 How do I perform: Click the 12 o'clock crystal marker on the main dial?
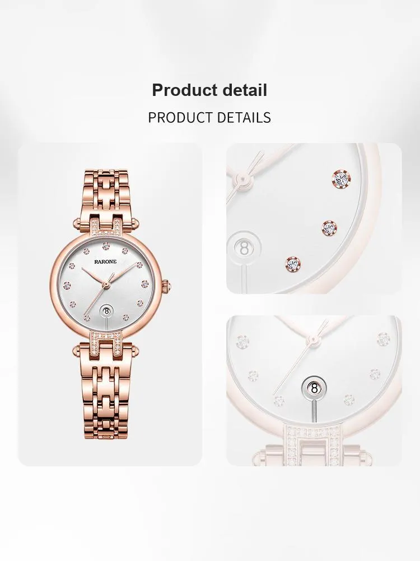tap(105, 246)
